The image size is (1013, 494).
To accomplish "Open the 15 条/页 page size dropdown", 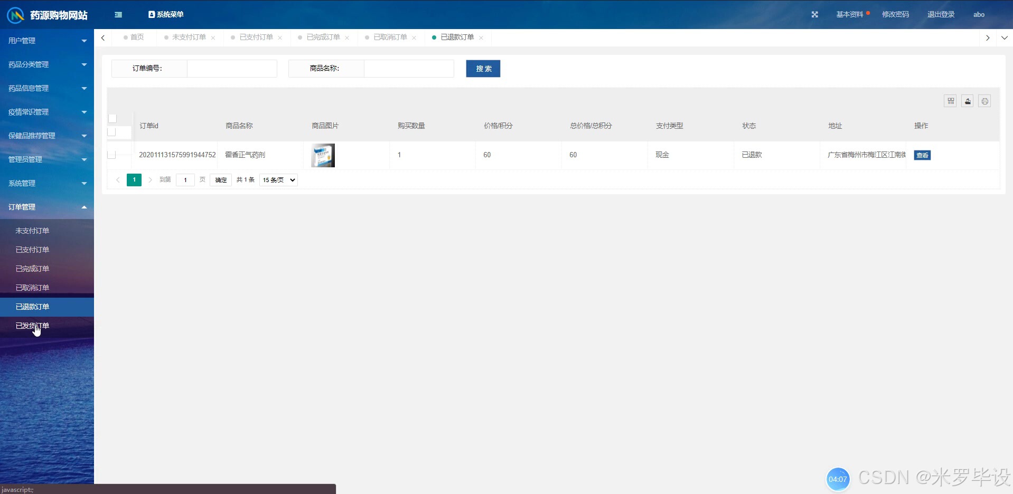I will [x=278, y=180].
